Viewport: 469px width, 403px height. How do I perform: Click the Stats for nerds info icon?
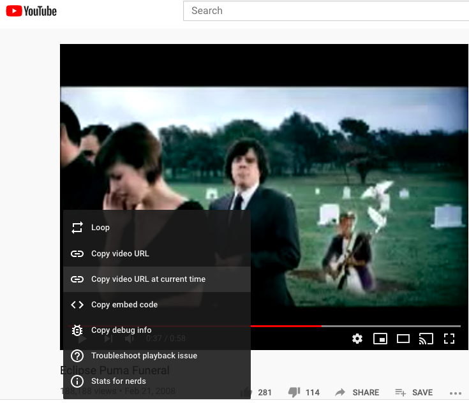coord(77,381)
